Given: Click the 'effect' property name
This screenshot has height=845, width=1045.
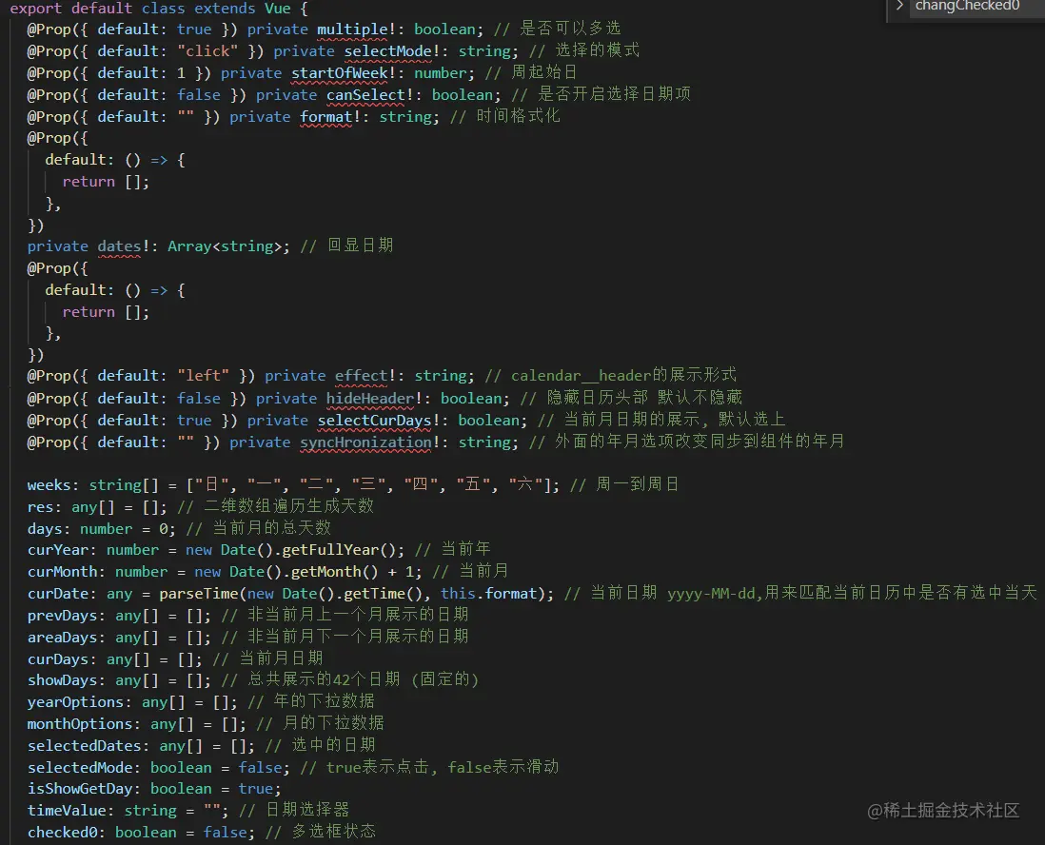Looking at the screenshot, I should point(361,376).
